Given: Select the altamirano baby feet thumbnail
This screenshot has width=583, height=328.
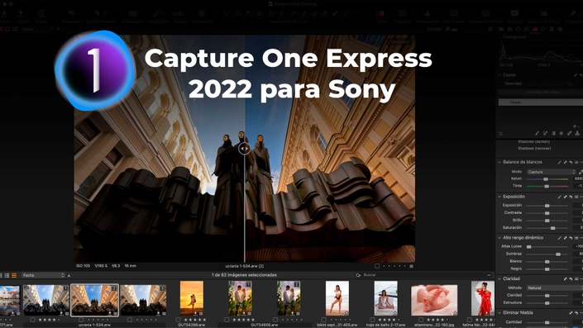Looking at the screenshot, I should 434,300.
